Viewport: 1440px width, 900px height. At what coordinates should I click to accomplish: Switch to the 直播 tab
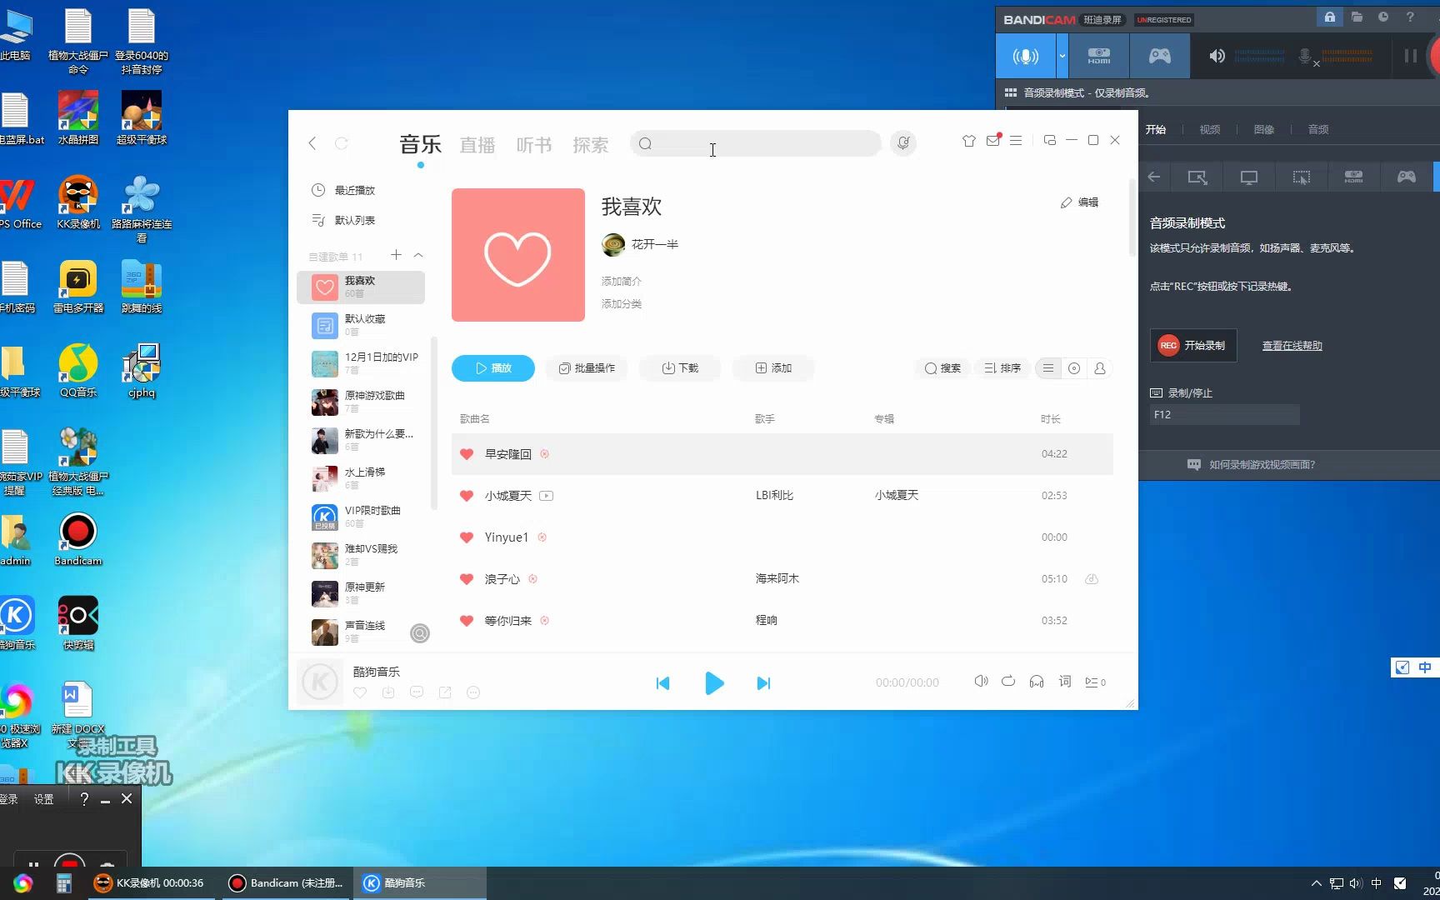coord(477,145)
